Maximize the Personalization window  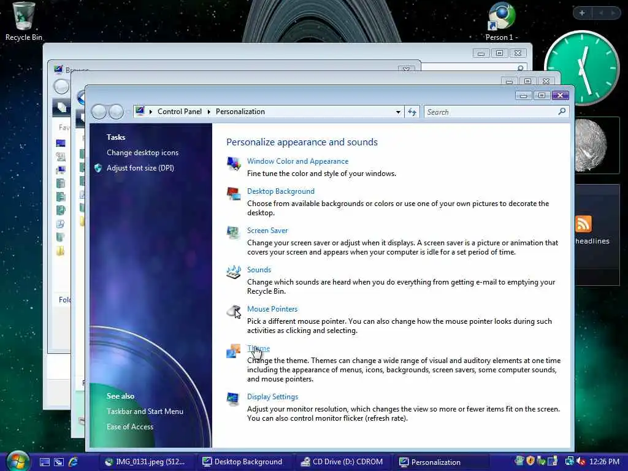(x=542, y=96)
